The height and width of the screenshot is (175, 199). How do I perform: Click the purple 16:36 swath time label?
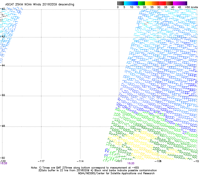(x=3, y=163)
